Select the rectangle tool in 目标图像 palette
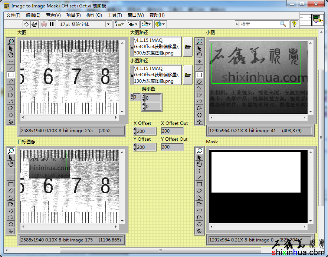328x257 pixels. (x=11, y=184)
